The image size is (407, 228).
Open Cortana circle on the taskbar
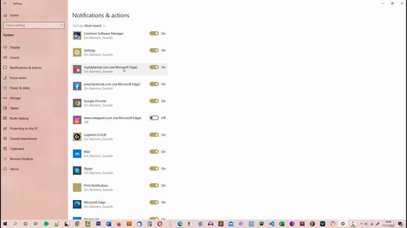click(25, 224)
